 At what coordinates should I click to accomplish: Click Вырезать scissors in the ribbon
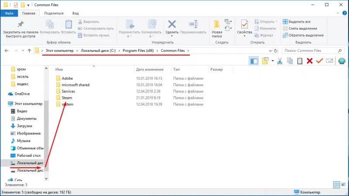coord(89,22)
